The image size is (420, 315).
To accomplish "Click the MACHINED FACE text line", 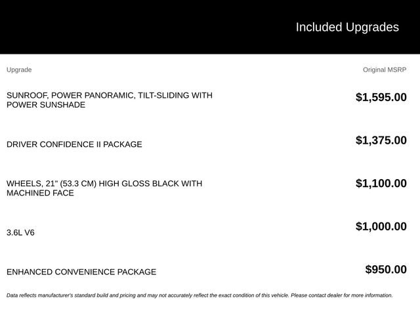I will tap(40, 193).
